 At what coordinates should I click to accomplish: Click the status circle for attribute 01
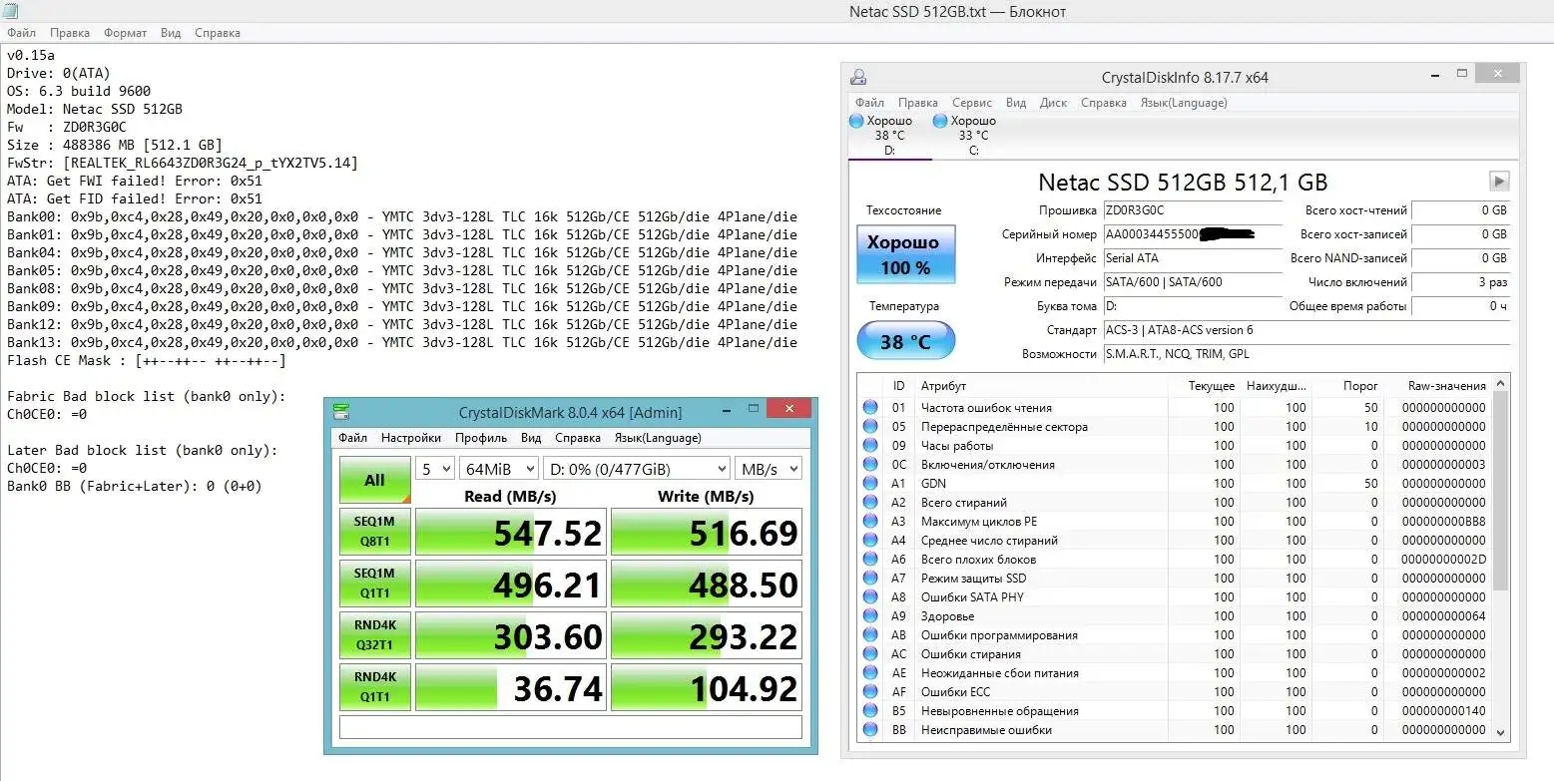[870, 407]
